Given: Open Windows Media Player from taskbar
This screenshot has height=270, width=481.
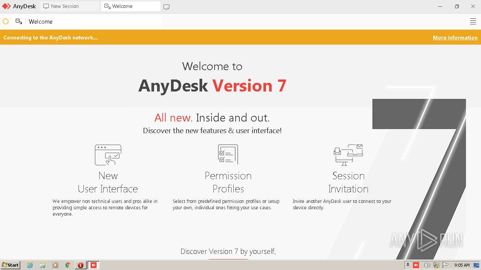Looking at the screenshot, I should pyautogui.click(x=55, y=265).
